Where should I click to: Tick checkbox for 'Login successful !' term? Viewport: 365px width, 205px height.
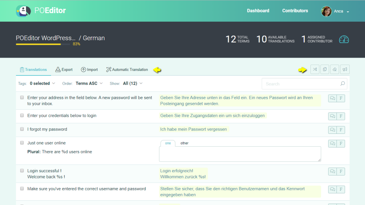22,170
